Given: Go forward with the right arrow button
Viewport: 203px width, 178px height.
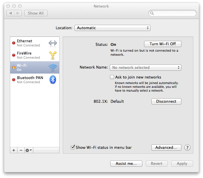Looking at the screenshot, I should 18,13.
